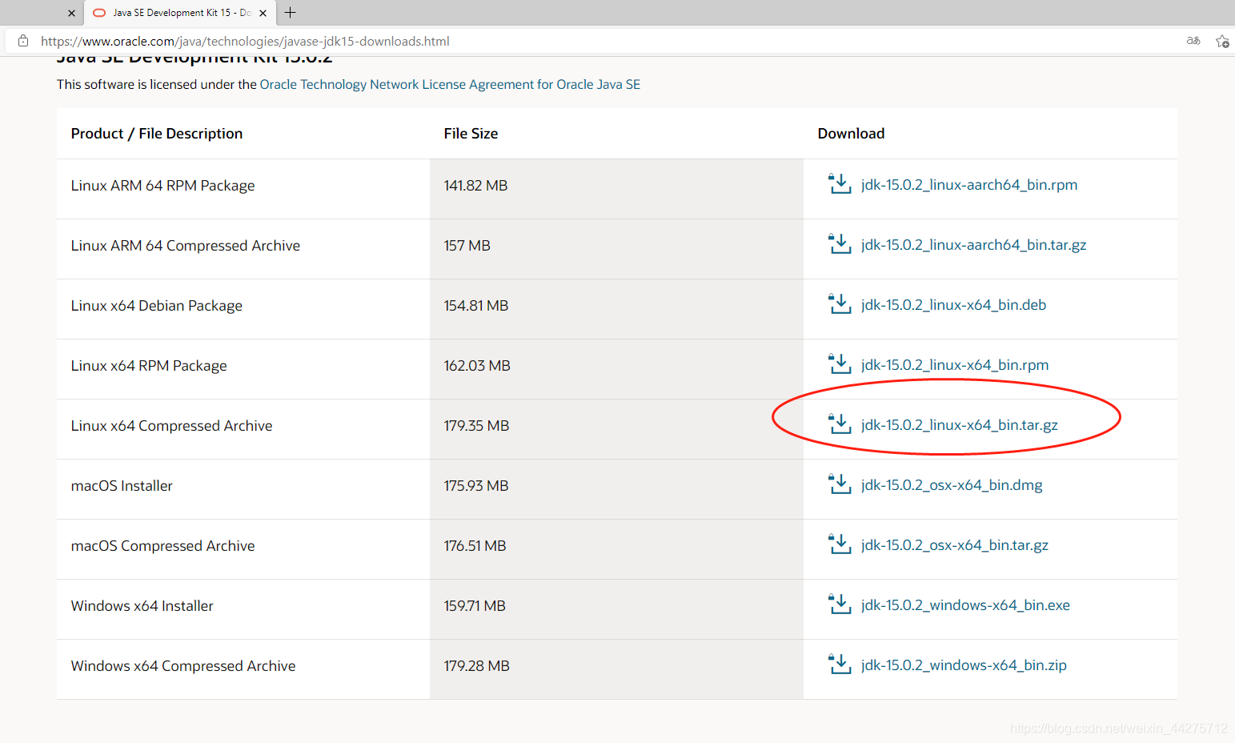
Task: Download jdk-15.0.2_linux-x64_bin.rpm
Action: tap(955, 365)
